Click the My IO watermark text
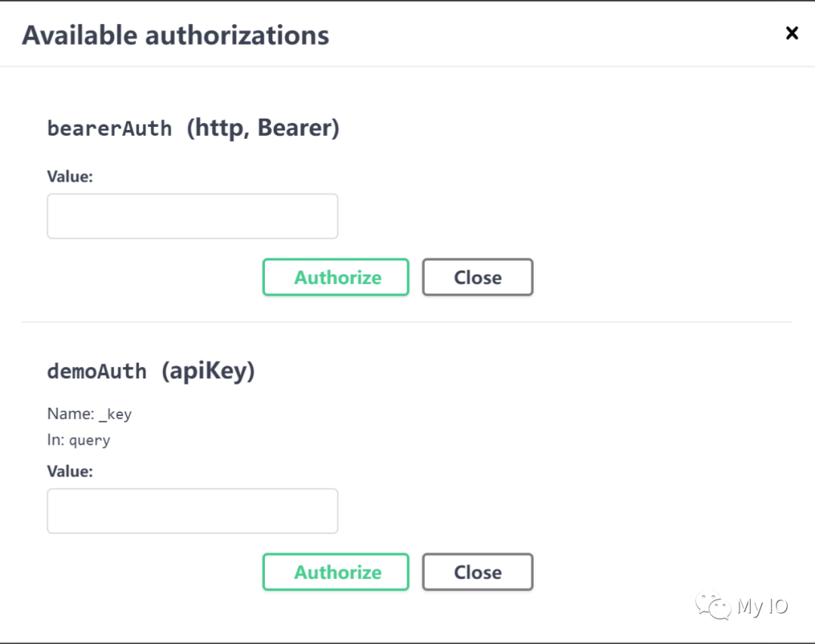The height and width of the screenshot is (644, 815). [762, 606]
